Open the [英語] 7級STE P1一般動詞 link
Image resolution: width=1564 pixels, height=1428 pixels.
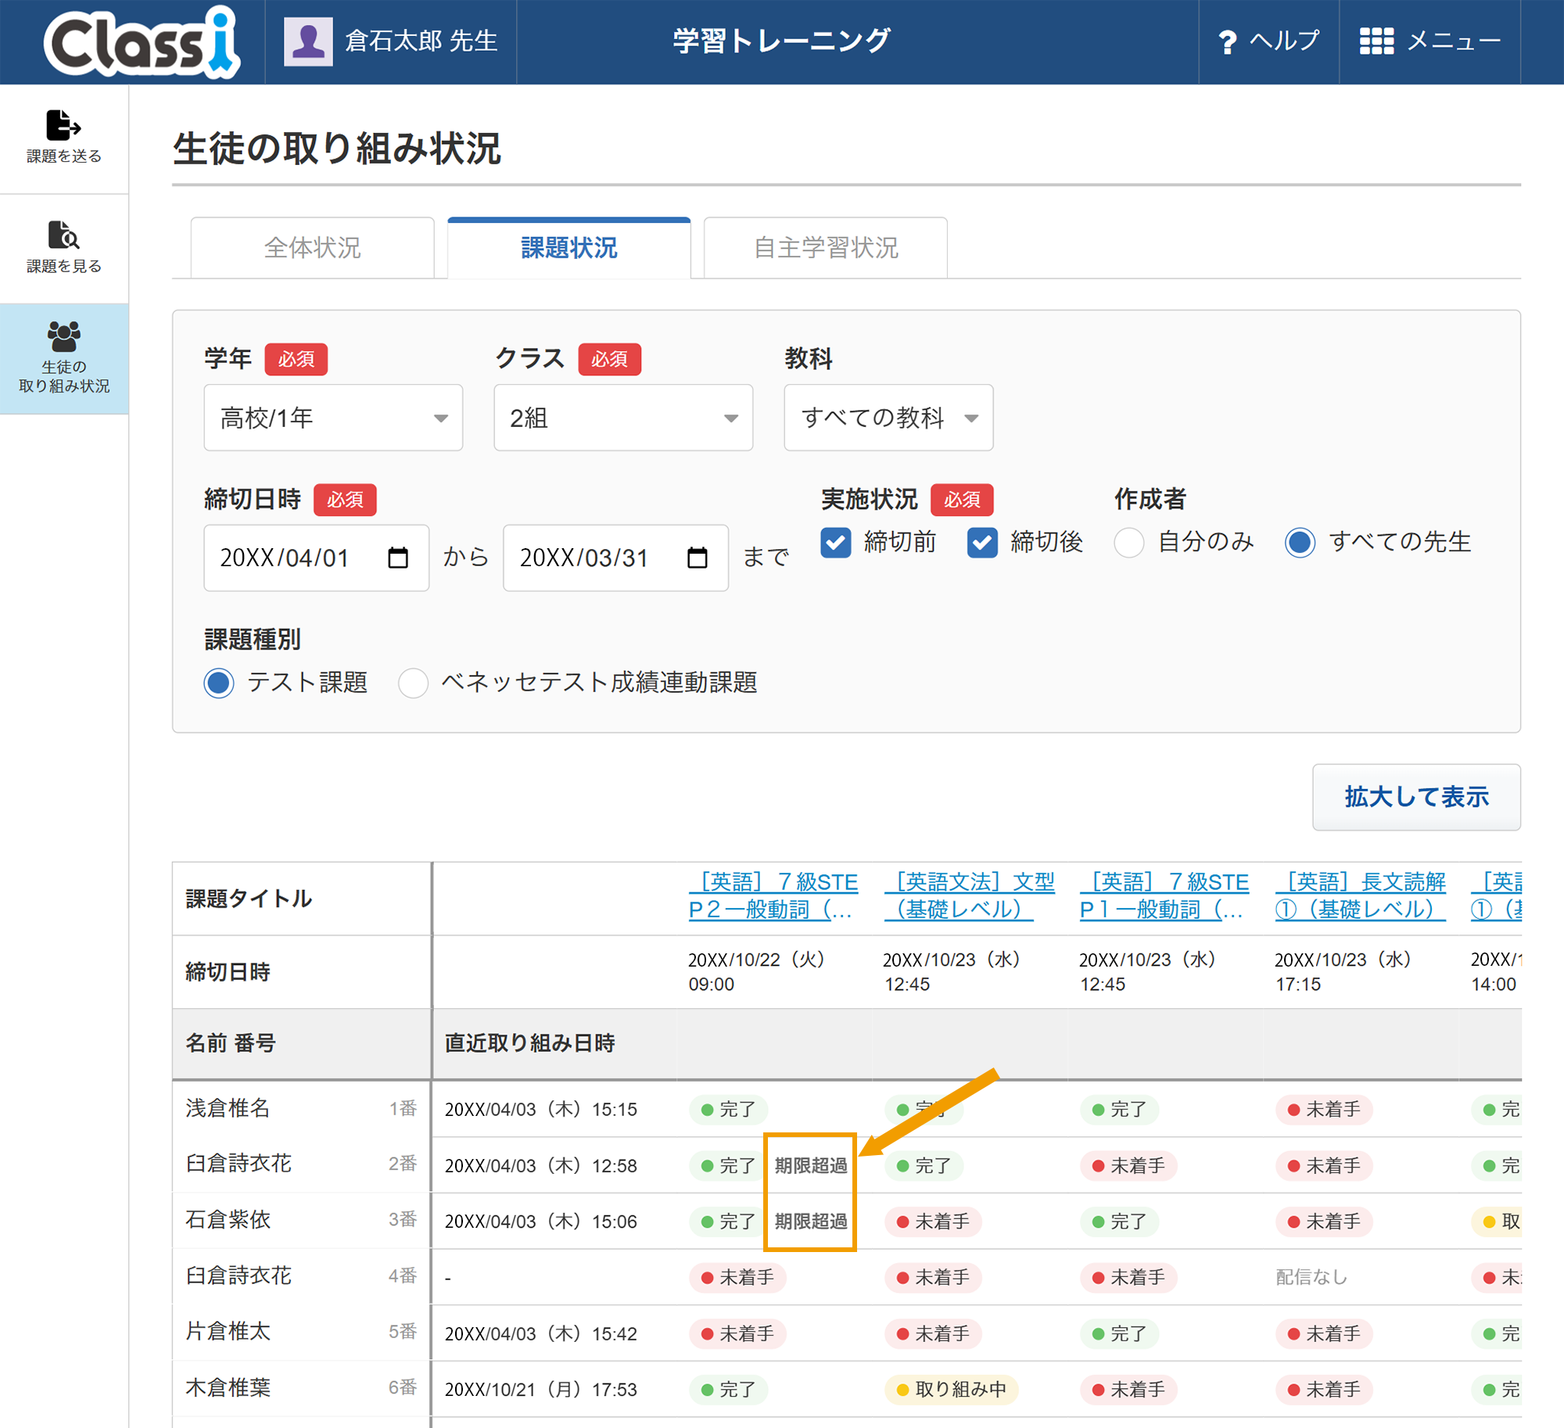coord(1164,895)
